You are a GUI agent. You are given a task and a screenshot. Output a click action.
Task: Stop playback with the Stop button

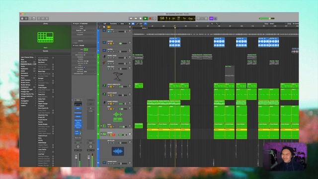(141, 18)
